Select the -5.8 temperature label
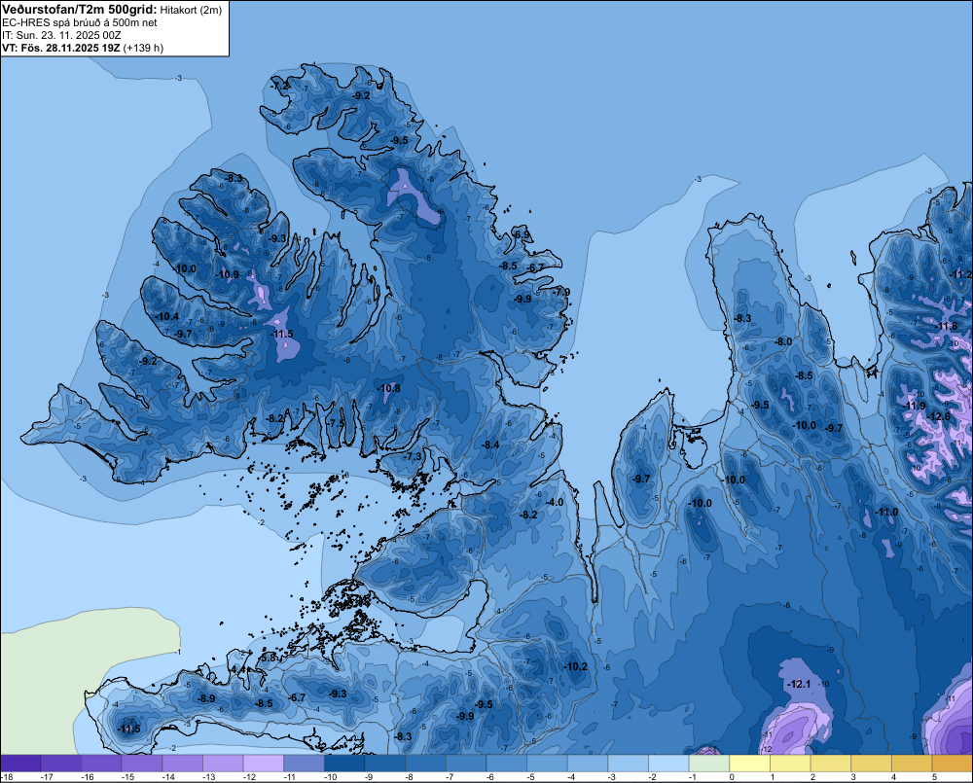This screenshot has width=973, height=783. pyautogui.click(x=269, y=658)
